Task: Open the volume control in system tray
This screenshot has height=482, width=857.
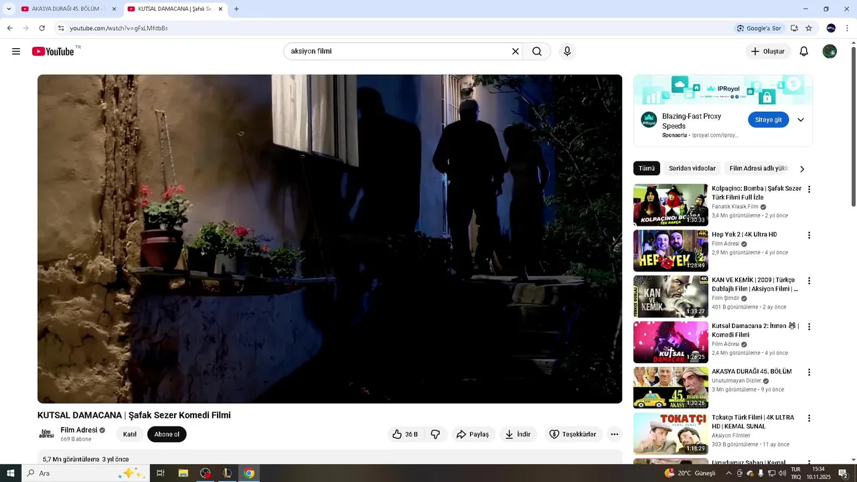Action: (782, 473)
